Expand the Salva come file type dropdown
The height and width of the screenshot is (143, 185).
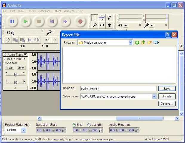coord(154,96)
